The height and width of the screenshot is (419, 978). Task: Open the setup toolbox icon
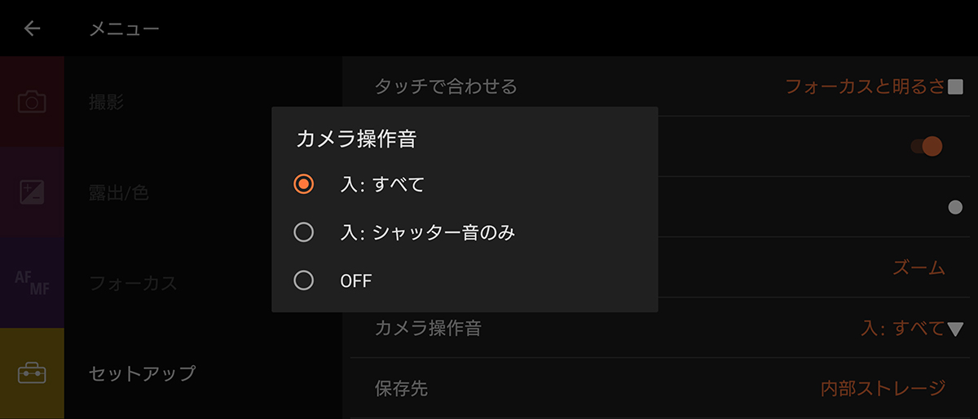click(x=32, y=373)
